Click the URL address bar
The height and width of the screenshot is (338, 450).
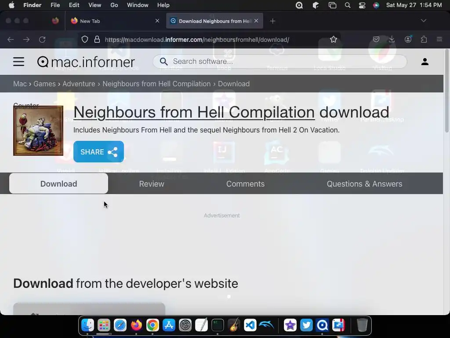click(209, 39)
